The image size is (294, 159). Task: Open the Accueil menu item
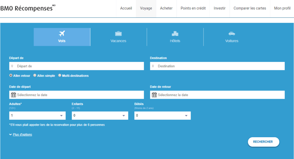tap(126, 8)
